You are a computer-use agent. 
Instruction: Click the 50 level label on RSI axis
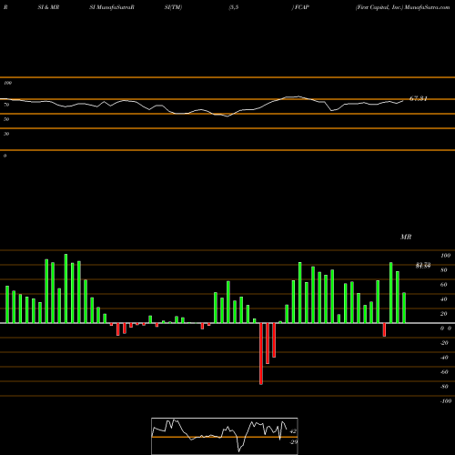pyautogui.click(x=6, y=119)
